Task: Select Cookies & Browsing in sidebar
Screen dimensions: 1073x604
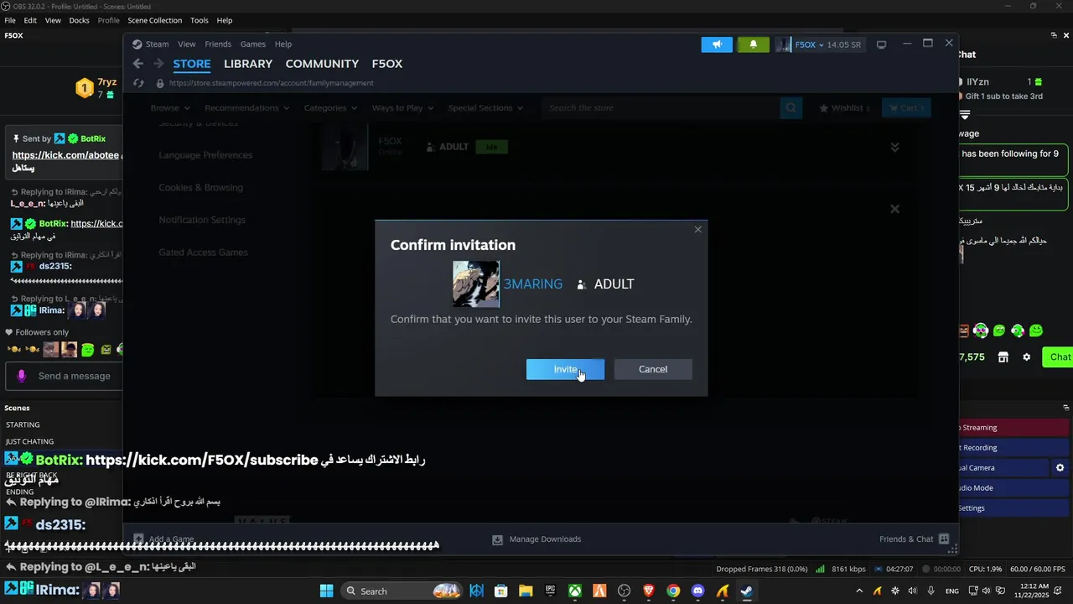Action: pyautogui.click(x=200, y=188)
